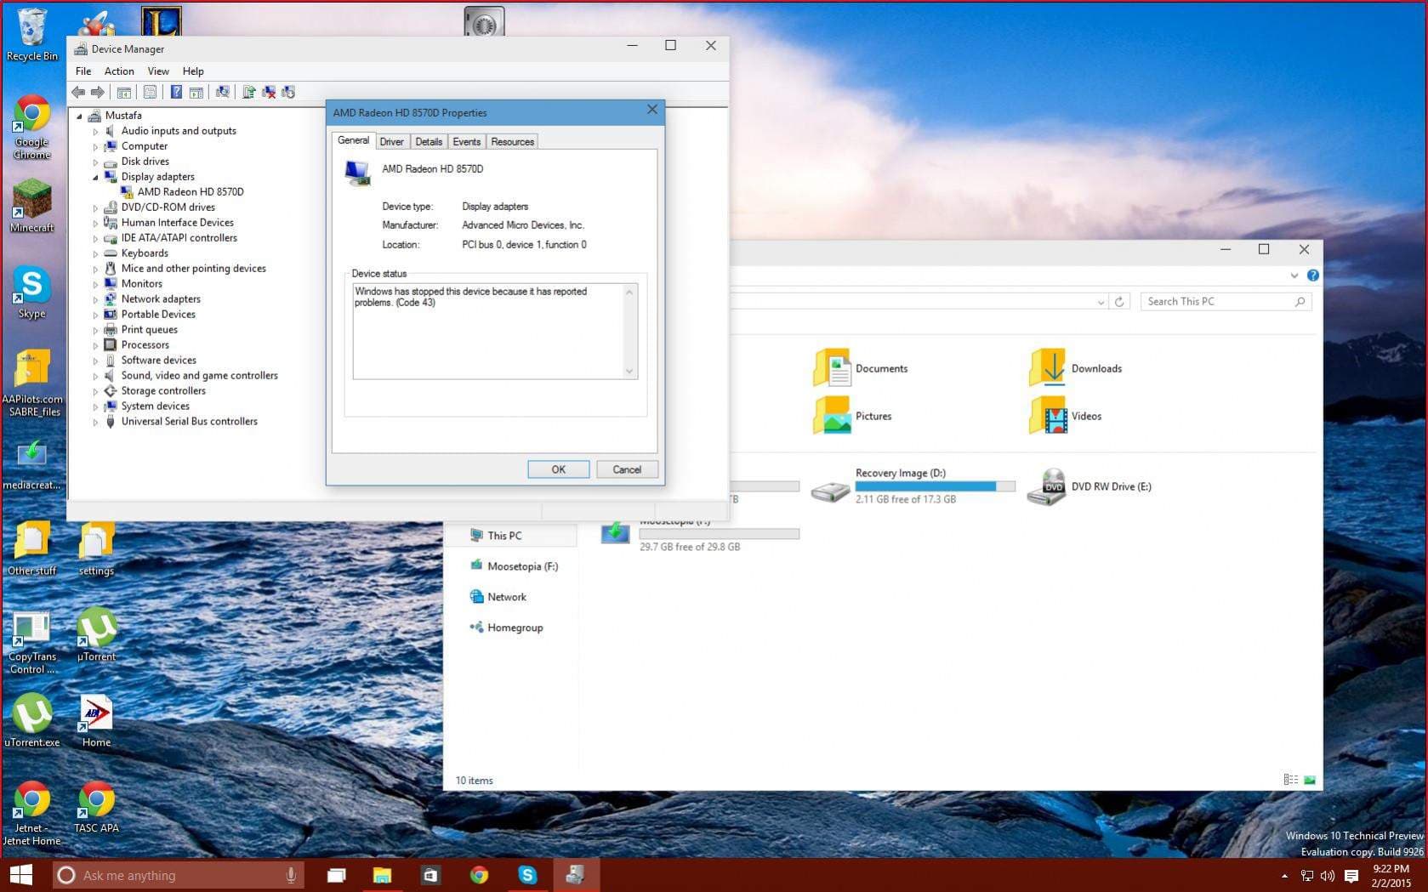Image resolution: width=1428 pixels, height=892 pixels.
Task: Open Task View on the taskbar
Action: 337,875
